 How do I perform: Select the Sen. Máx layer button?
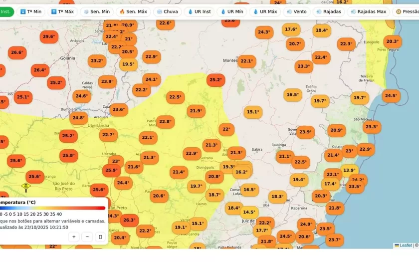(x=133, y=11)
